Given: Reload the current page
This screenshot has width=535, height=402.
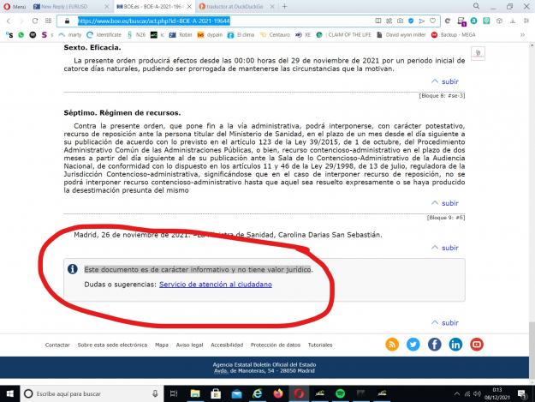Looking at the screenshot, I should click(35, 21).
